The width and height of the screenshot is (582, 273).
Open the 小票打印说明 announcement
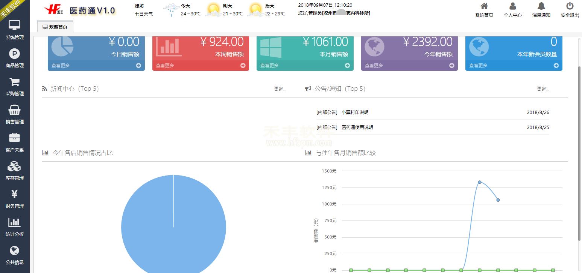pos(355,112)
